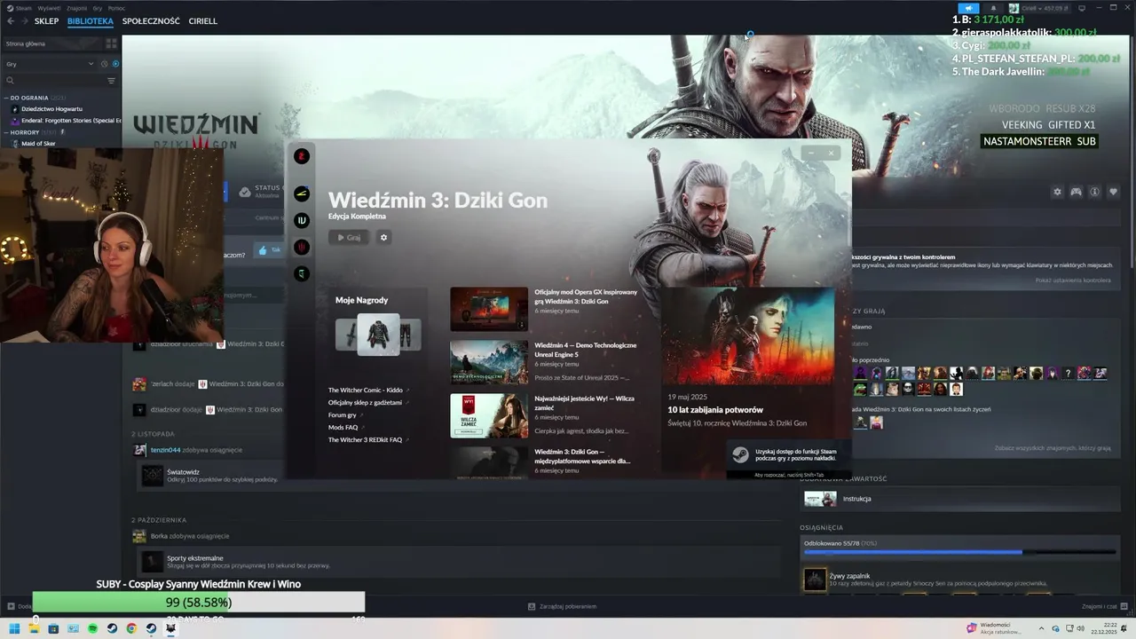
Task: Open the Znajomi menu
Action: coord(76,8)
